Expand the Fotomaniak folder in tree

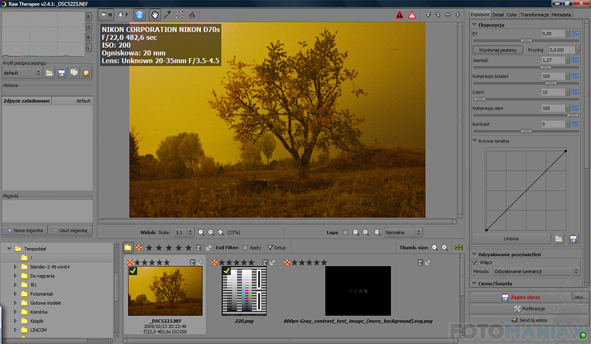[x=16, y=293]
